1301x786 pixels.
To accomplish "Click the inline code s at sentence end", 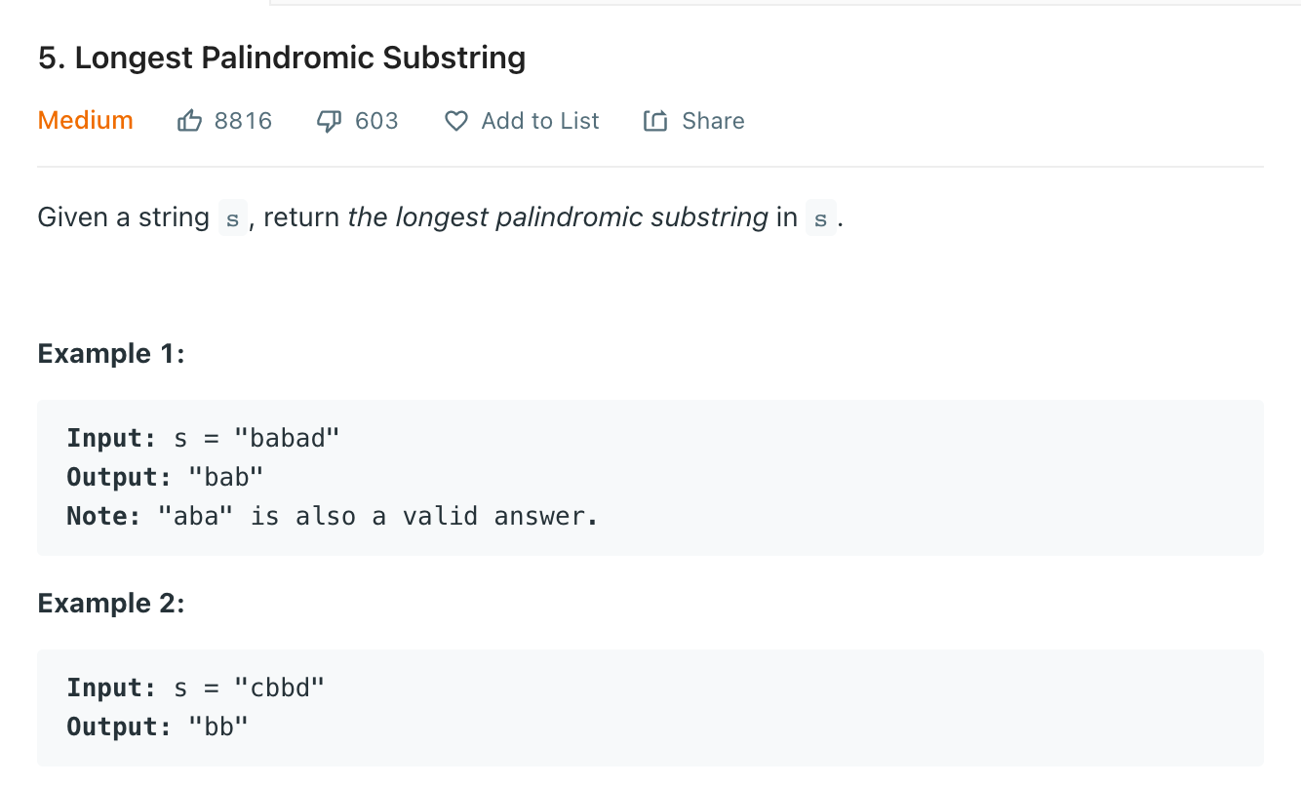I will (x=821, y=217).
